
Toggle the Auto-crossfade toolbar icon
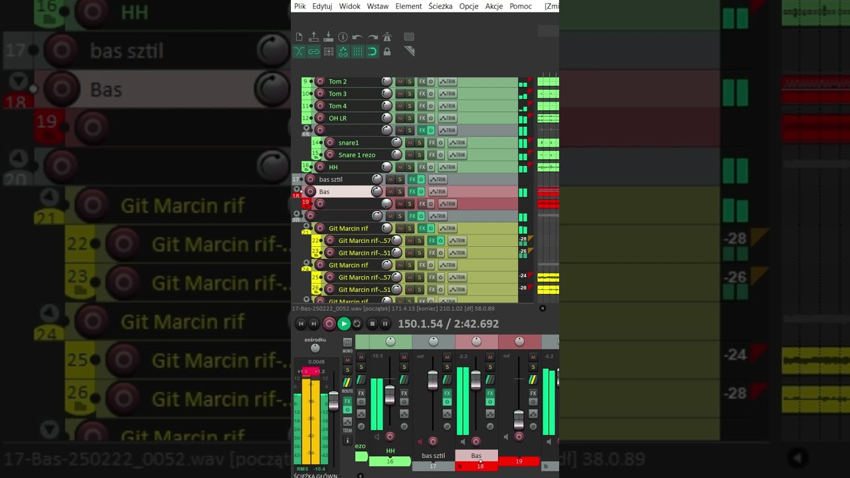(299, 51)
